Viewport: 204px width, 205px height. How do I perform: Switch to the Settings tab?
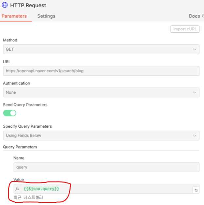tap(46, 16)
